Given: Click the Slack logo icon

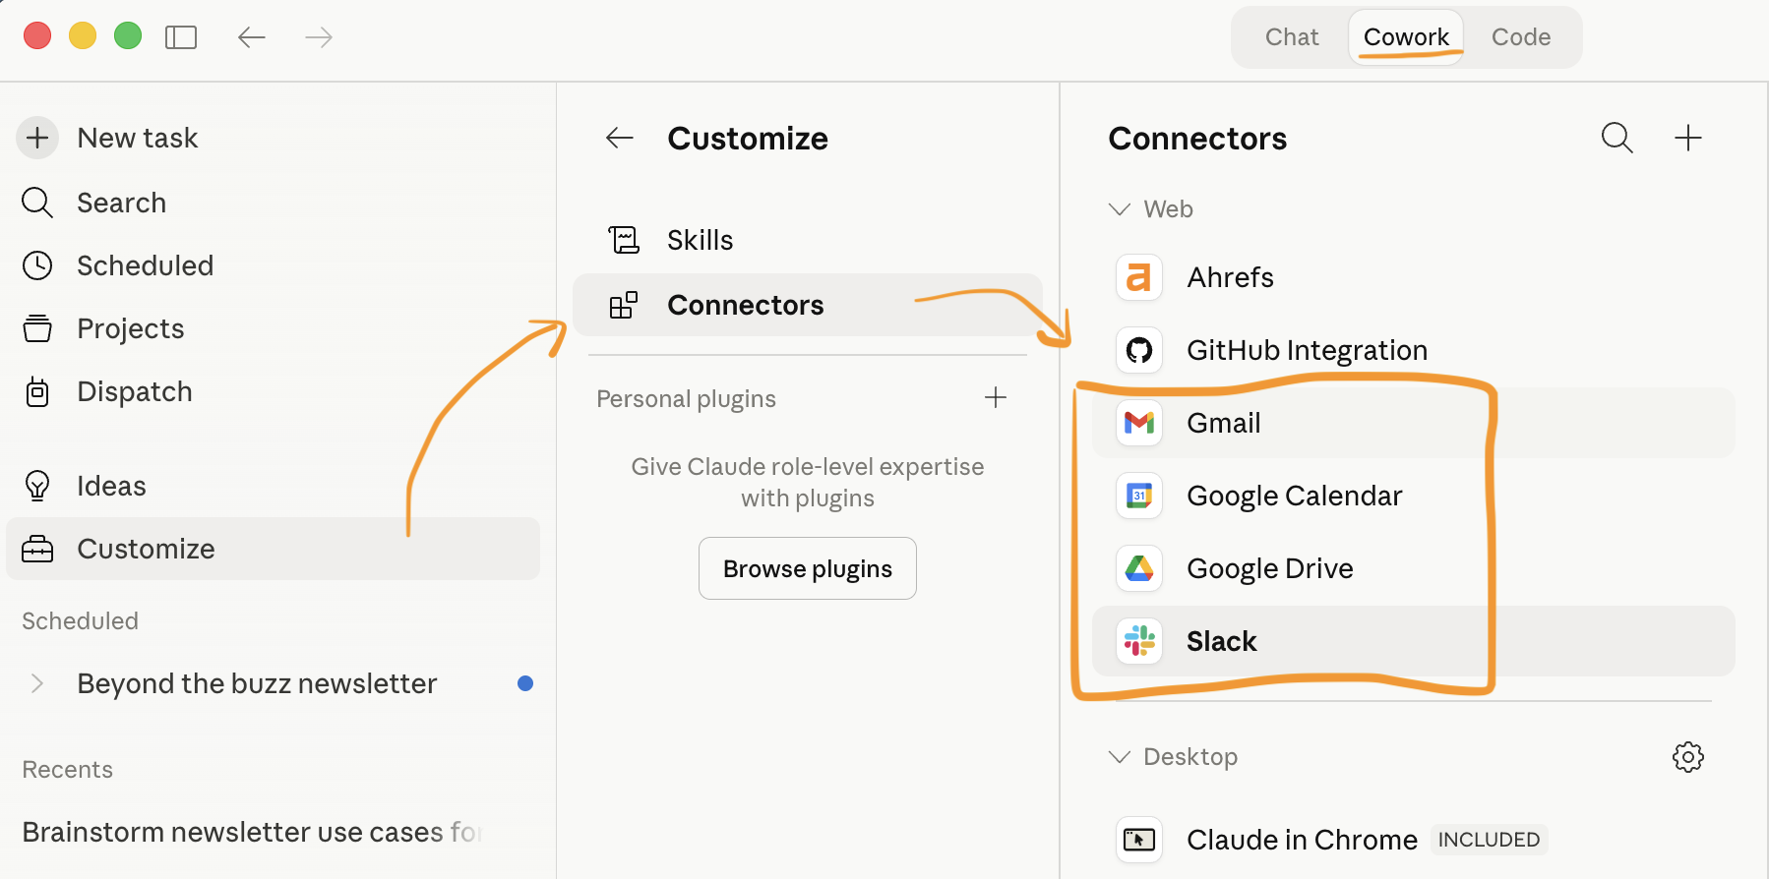Looking at the screenshot, I should click(x=1139, y=641).
